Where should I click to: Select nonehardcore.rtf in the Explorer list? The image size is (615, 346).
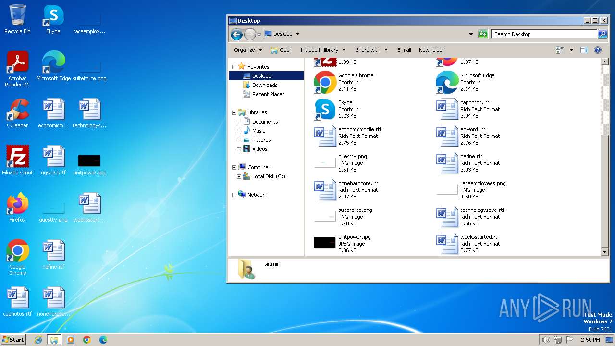[346, 190]
